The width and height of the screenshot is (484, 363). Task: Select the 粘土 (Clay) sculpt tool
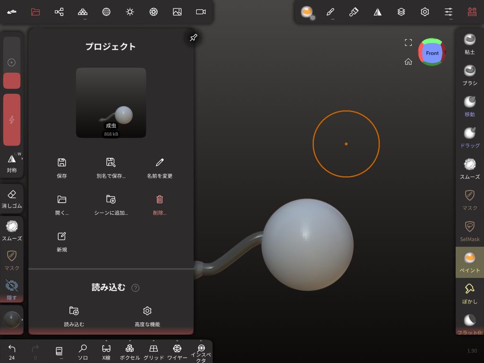[x=469, y=43]
